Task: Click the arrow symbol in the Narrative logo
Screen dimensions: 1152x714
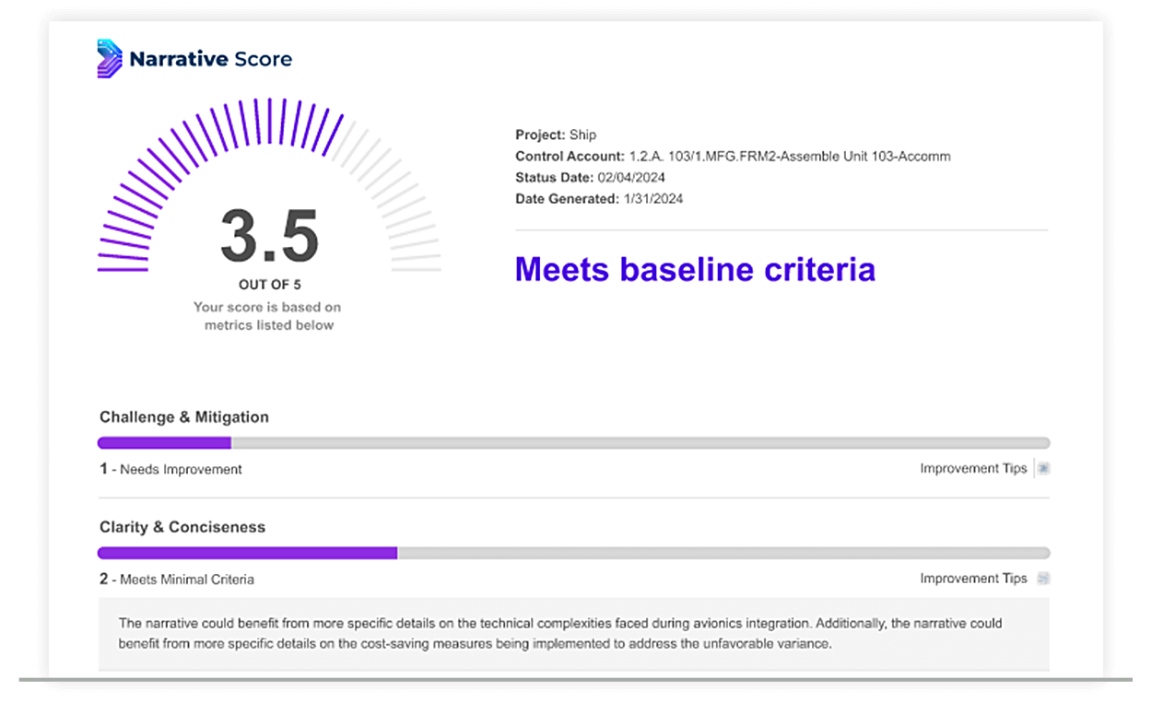Action: pos(109,57)
